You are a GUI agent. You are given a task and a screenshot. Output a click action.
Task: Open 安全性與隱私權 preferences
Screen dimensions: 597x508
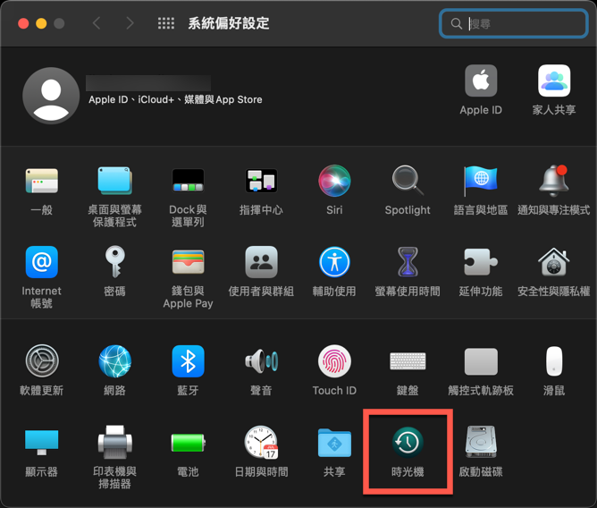coord(553,262)
